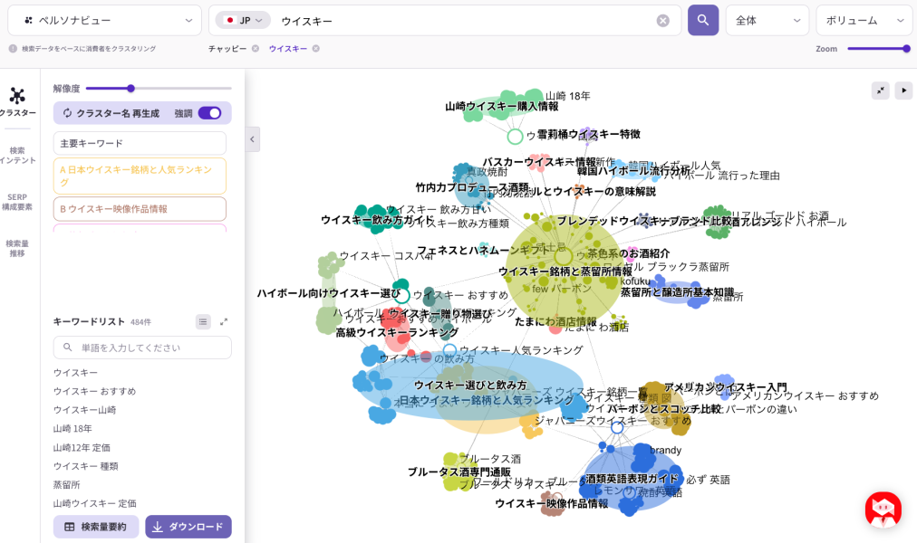Click the 解像度 slider handle

coord(131,89)
